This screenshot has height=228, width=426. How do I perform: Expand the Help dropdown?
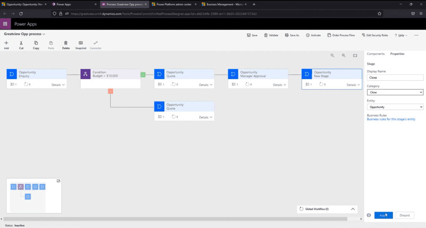coord(401,35)
